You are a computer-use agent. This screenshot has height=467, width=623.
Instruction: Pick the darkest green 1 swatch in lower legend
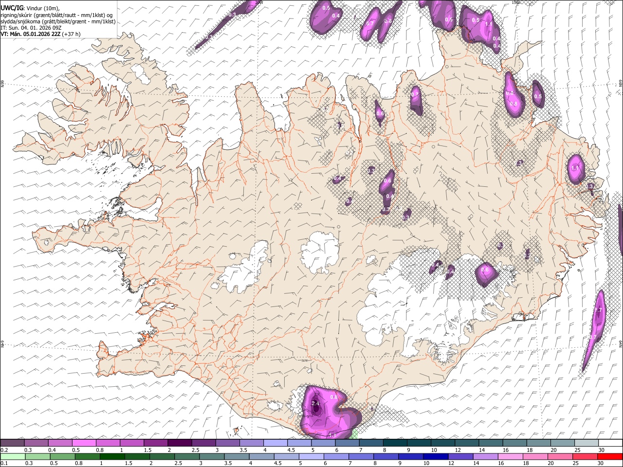tap(113, 456)
